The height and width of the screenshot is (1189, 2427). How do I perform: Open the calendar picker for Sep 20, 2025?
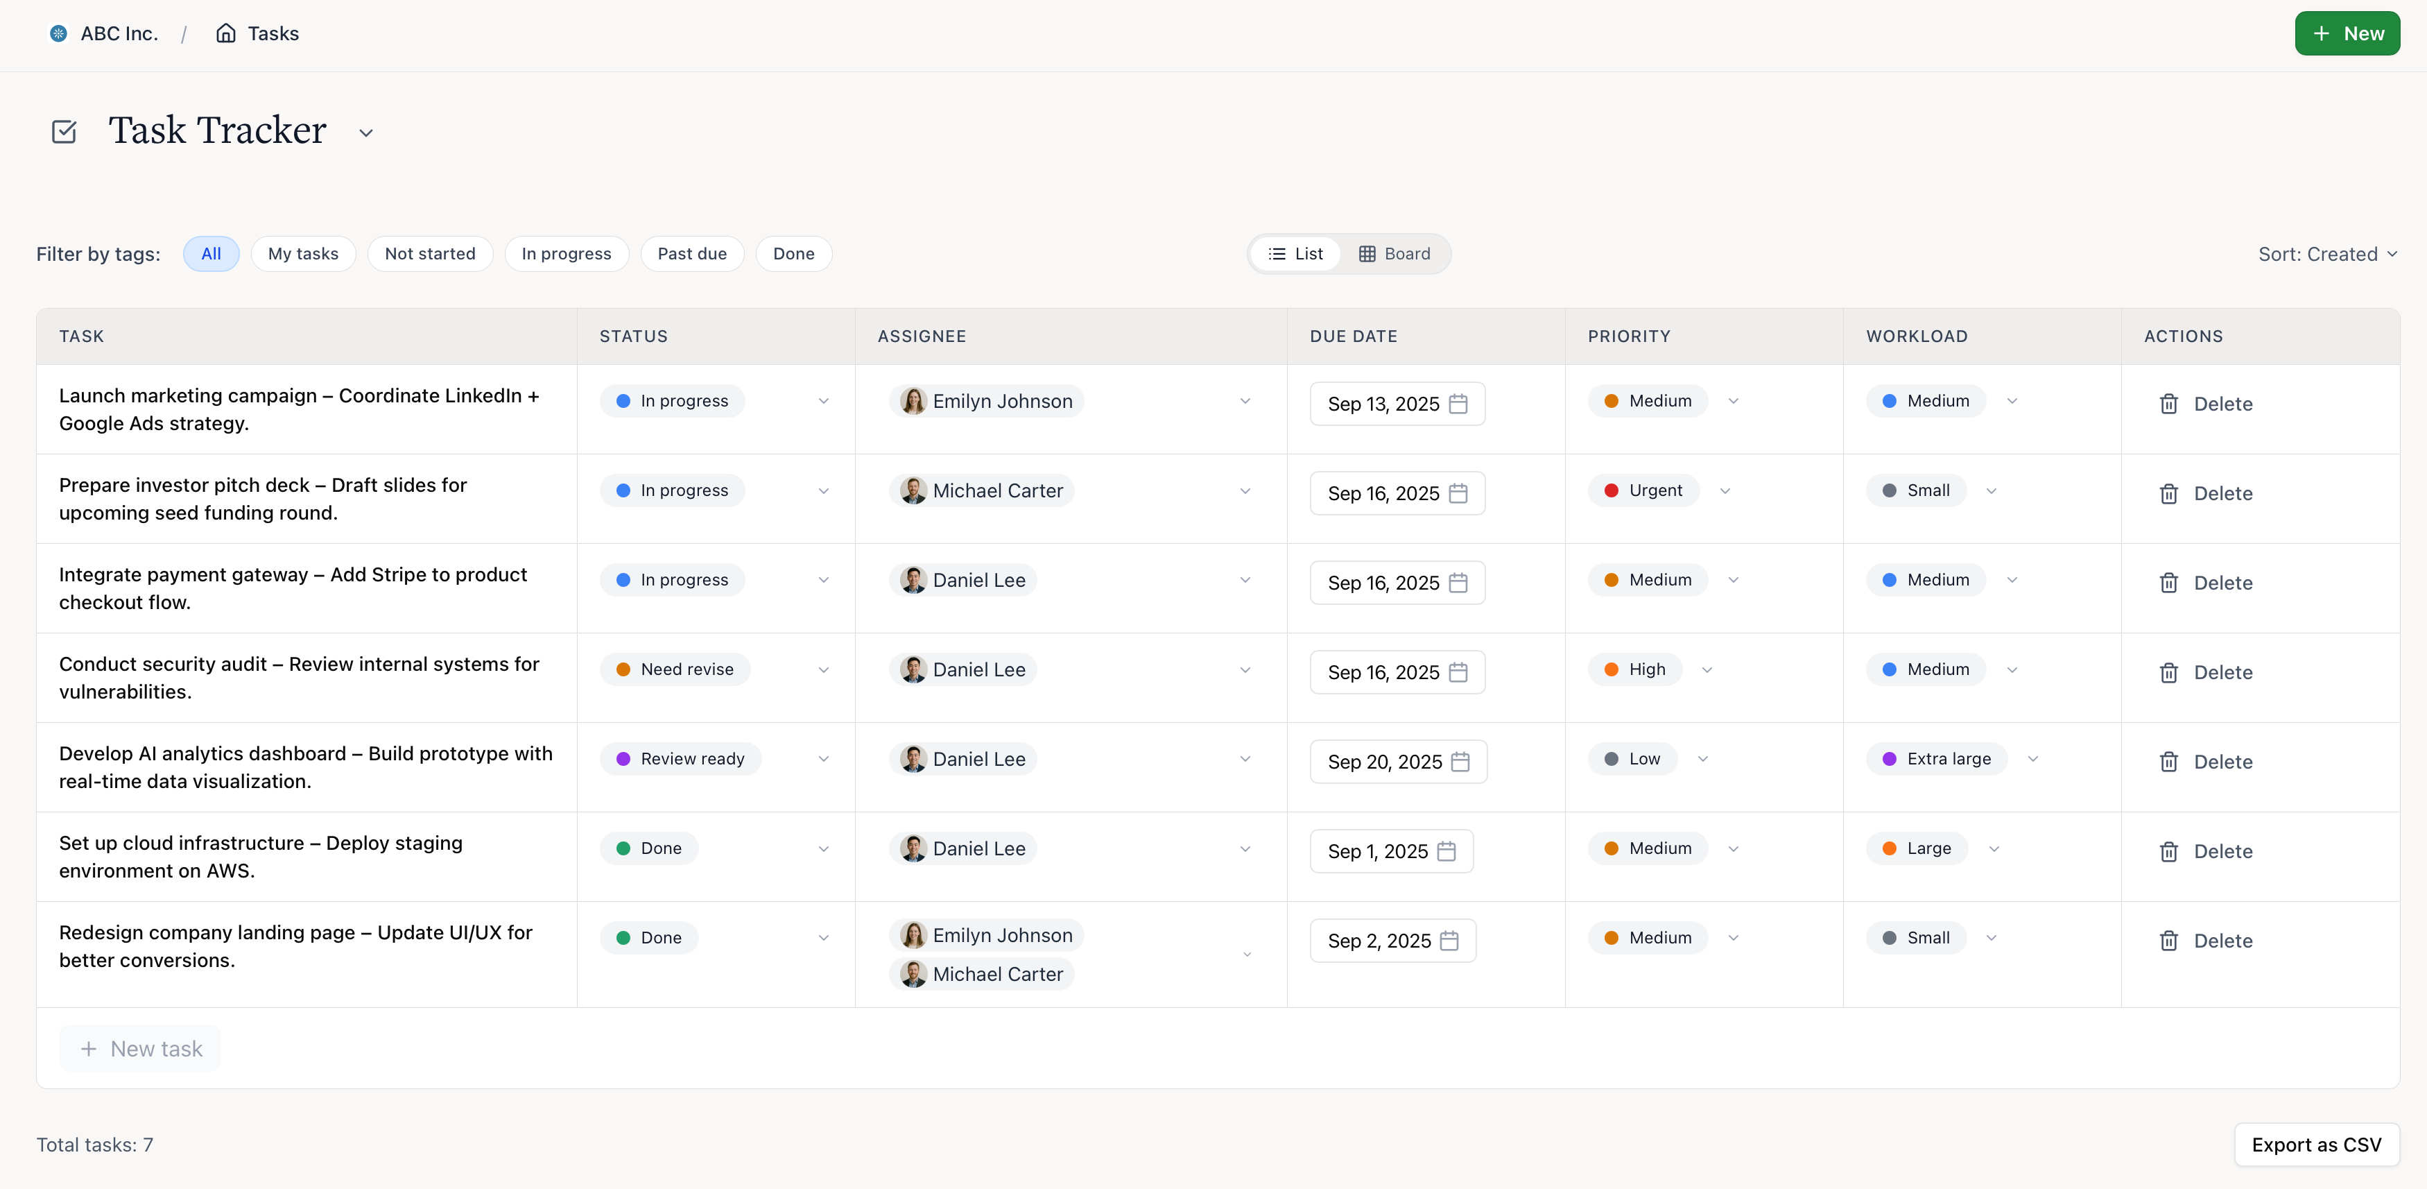[1461, 761]
